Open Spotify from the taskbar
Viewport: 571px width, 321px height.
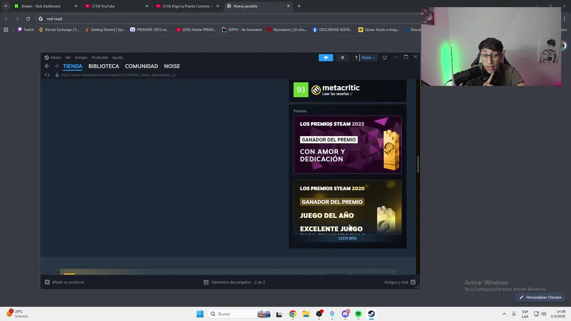point(358,314)
